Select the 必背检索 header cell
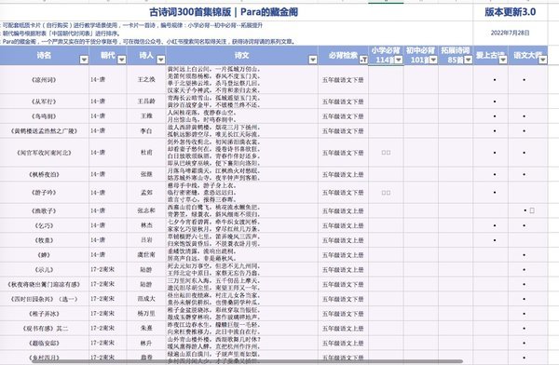 [343, 55]
